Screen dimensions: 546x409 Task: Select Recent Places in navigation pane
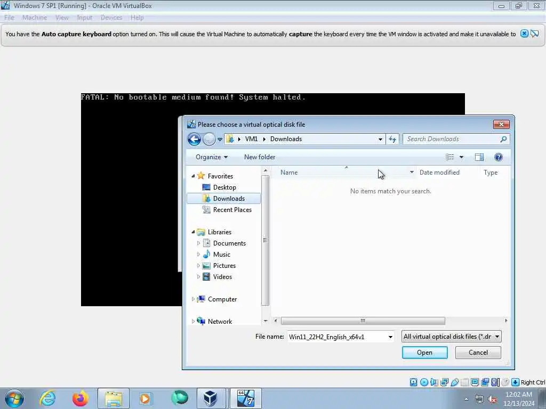tap(232, 210)
